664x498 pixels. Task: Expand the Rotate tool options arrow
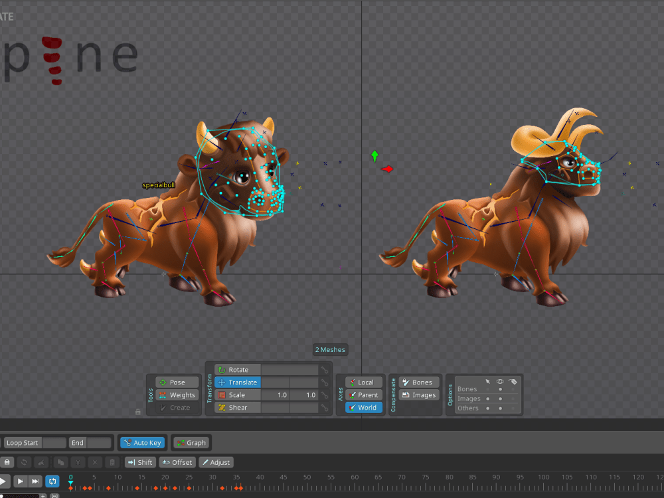pyautogui.click(x=325, y=369)
